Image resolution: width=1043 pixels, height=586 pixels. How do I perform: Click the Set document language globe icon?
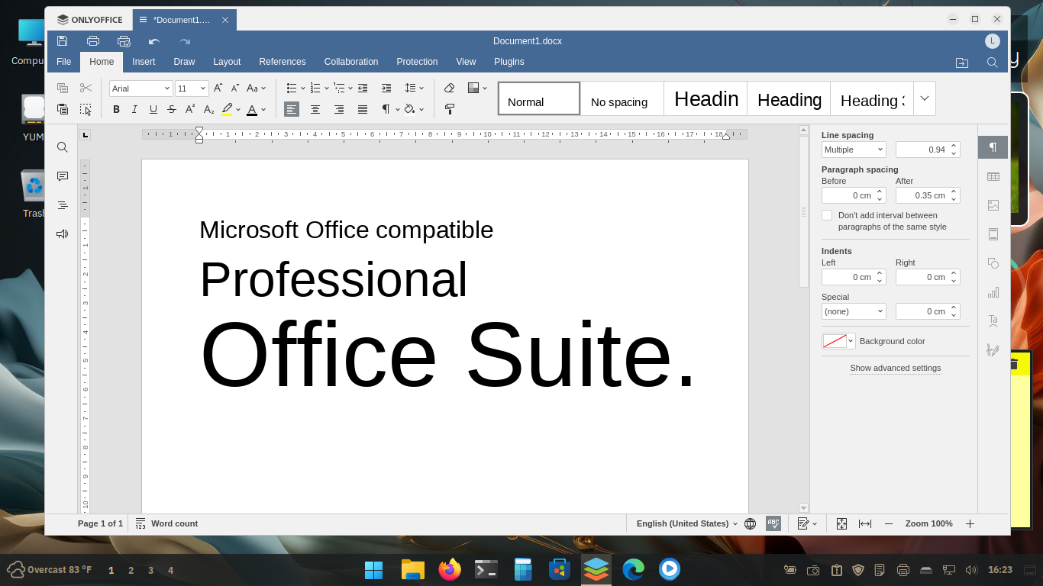click(751, 523)
